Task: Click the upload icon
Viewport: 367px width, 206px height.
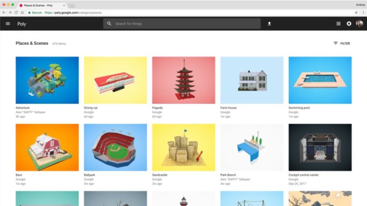Action: pos(270,23)
